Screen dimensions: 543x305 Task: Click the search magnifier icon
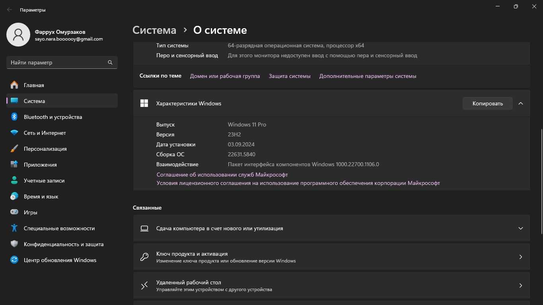click(110, 62)
